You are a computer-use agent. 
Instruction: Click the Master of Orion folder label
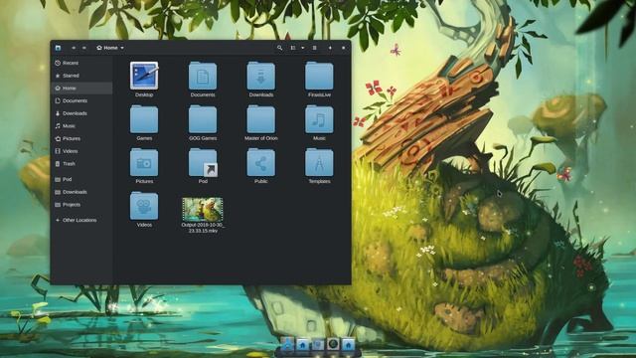click(x=260, y=138)
